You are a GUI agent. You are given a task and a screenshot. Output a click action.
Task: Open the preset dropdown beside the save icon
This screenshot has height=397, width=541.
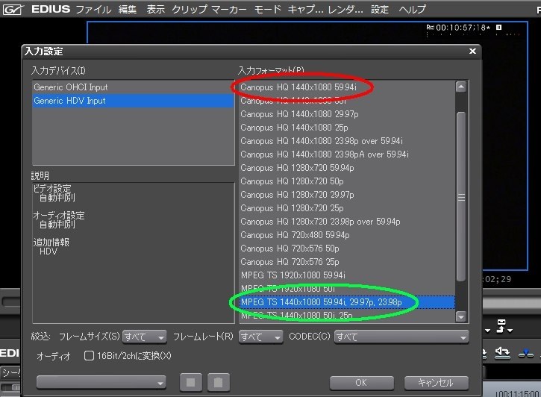[101, 383]
